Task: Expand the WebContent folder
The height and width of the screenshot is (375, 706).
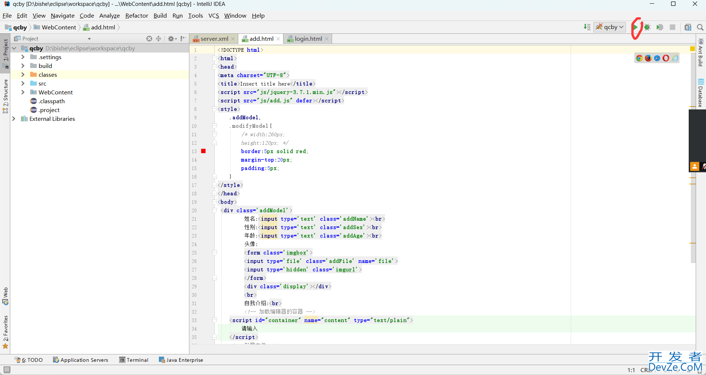Action: pyautogui.click(x=23, y=92)
